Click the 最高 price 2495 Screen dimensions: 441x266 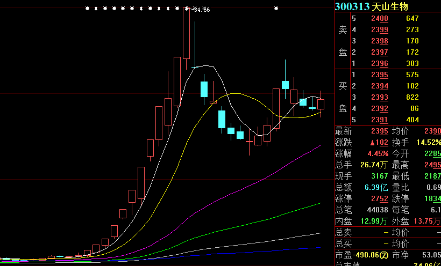pos(432,164)
